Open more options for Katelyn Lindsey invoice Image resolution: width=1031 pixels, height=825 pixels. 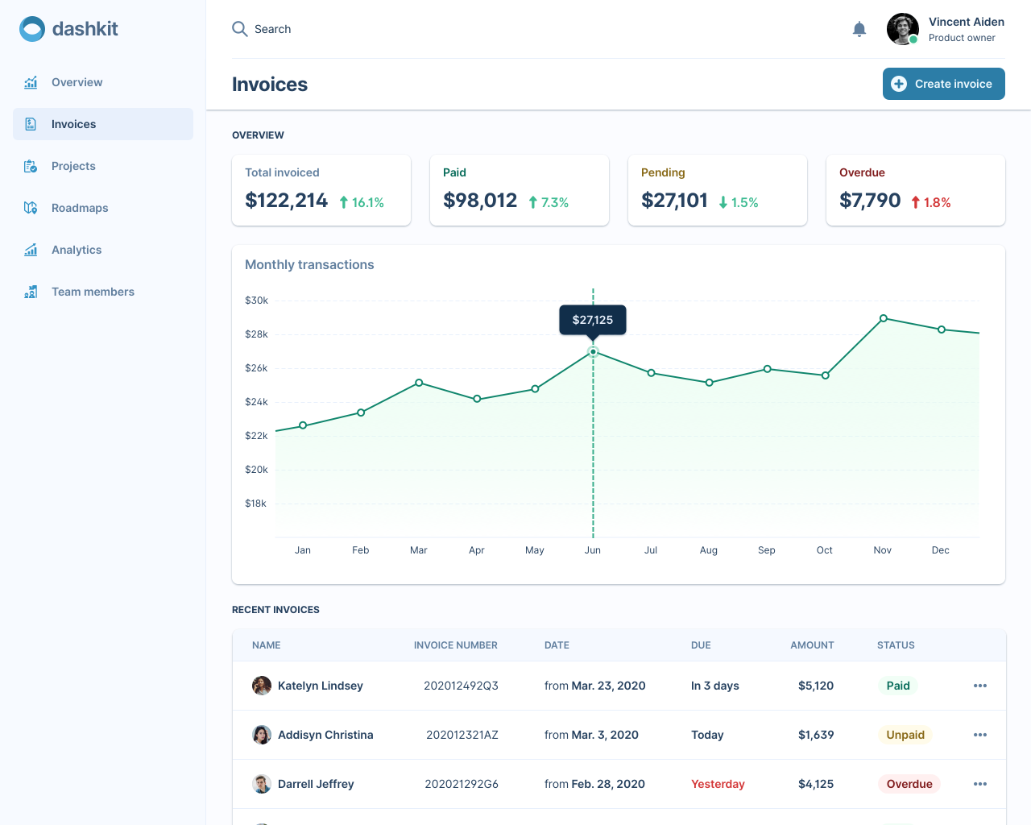pos(980,686)
